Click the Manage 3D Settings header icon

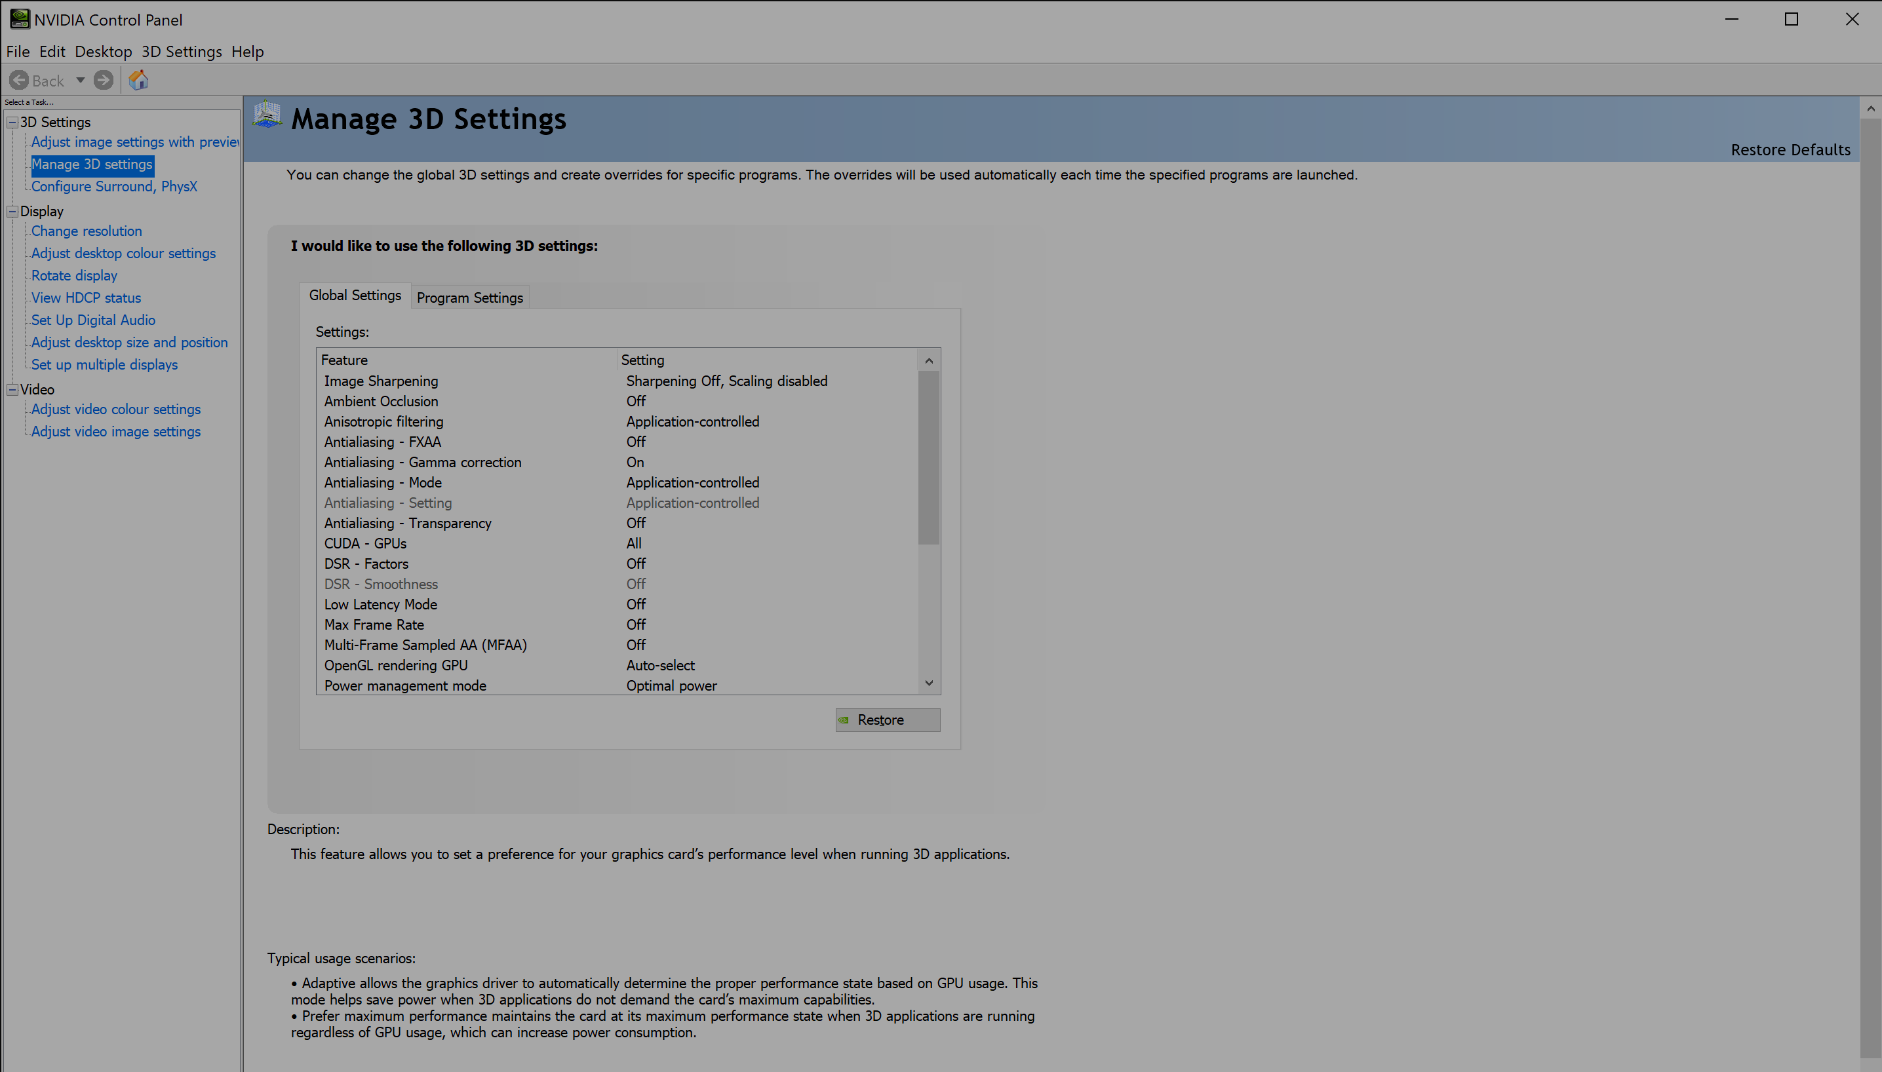267,115
